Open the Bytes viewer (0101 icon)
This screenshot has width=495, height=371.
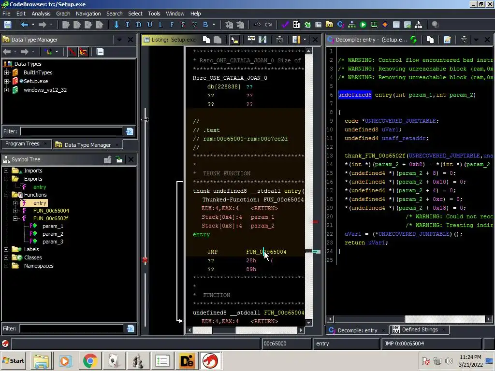pos(296,25)
